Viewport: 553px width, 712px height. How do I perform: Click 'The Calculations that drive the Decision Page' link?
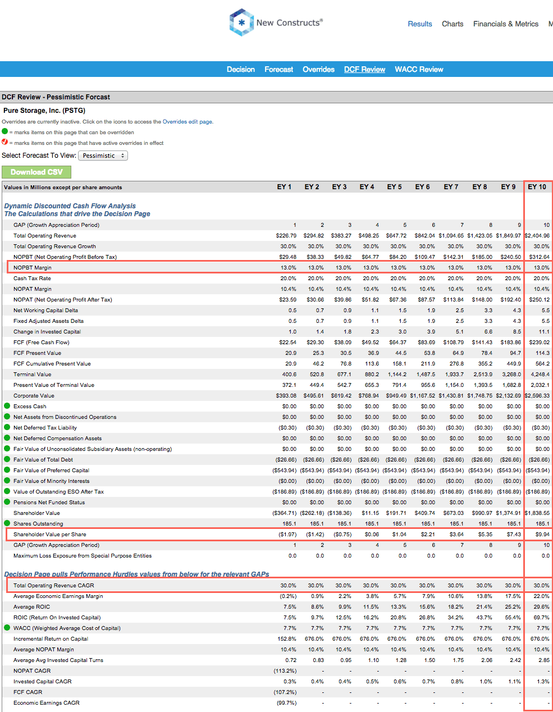(77, 214)
